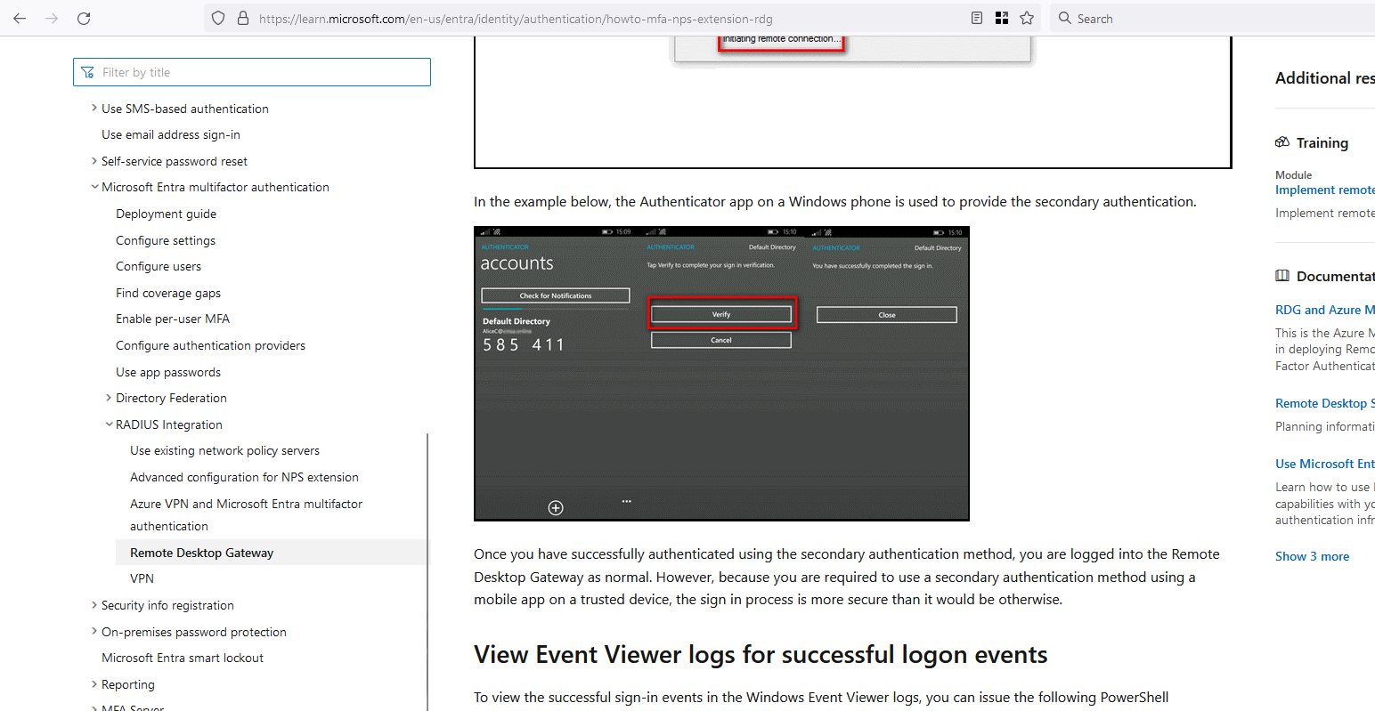Open Find coverage gaps article
This screenshot has width=1375, height=711.
pyautogui.click(x=168, y=293)
